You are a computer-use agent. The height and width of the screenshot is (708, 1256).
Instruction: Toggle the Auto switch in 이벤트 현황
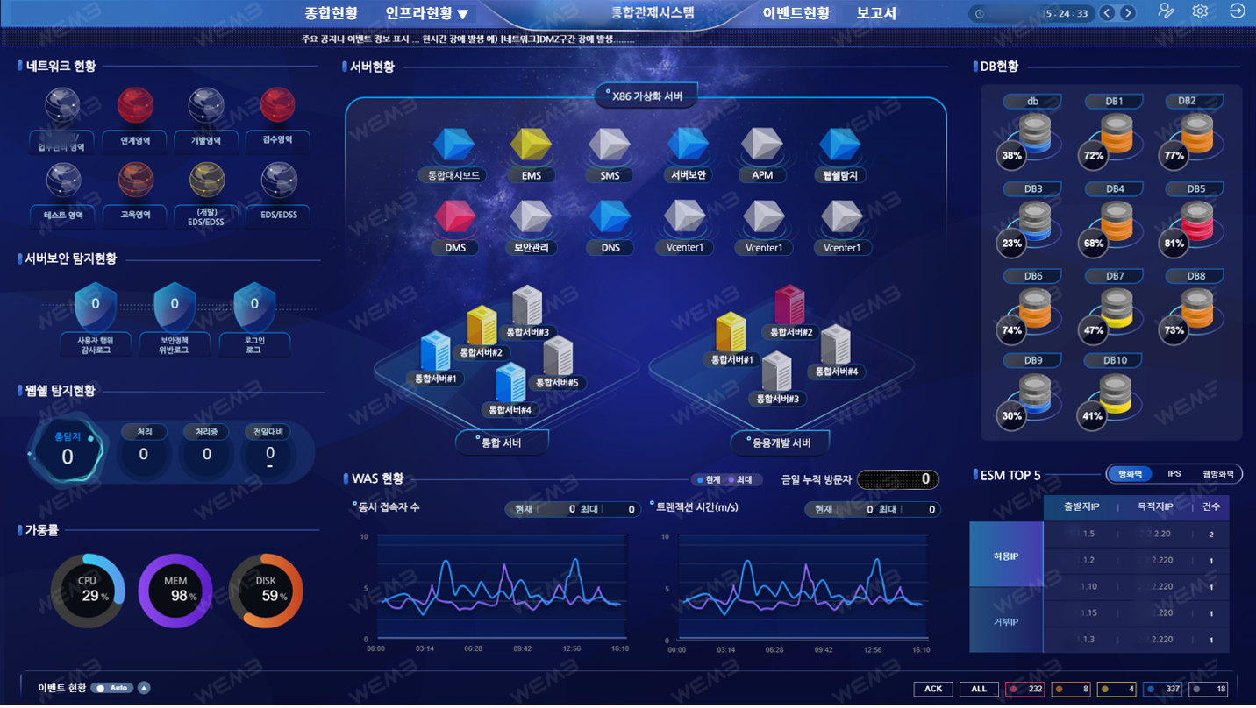point(111,688)
